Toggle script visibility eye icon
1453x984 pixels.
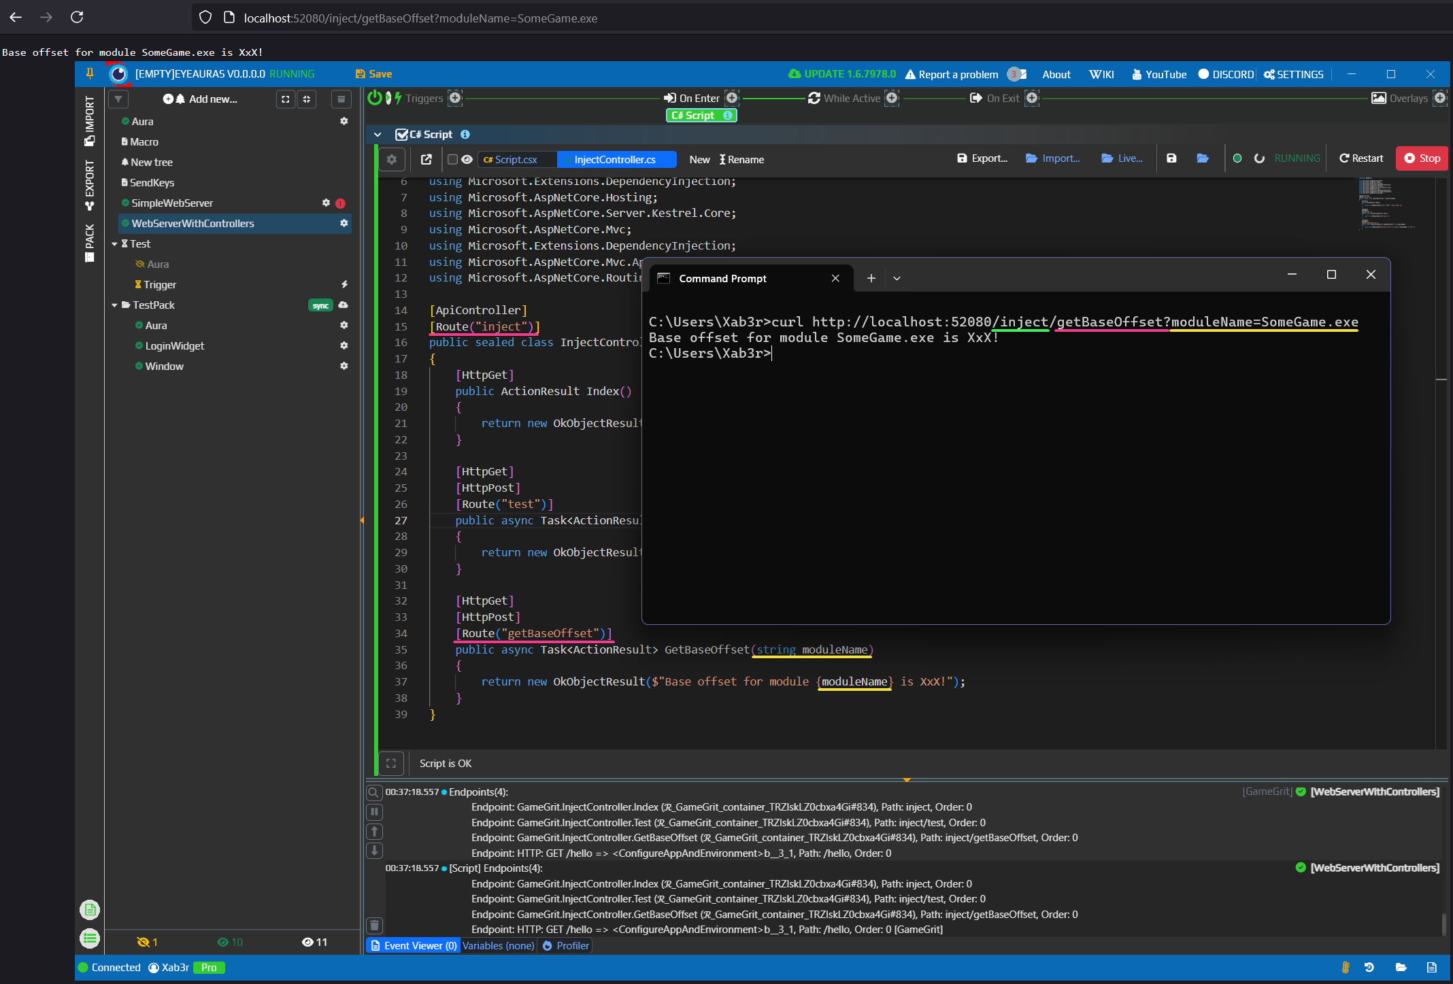click(x=467, y=159)
